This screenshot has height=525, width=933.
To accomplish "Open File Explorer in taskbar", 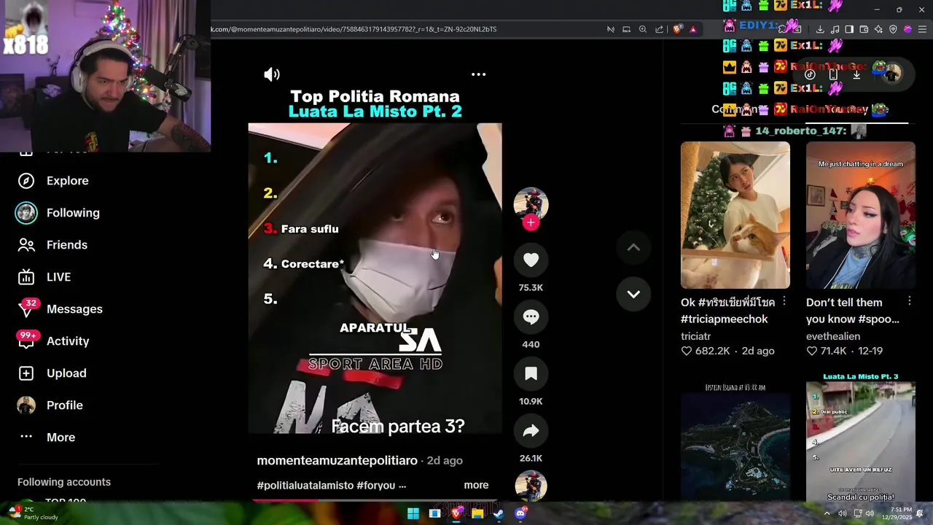I will (477, 513).
